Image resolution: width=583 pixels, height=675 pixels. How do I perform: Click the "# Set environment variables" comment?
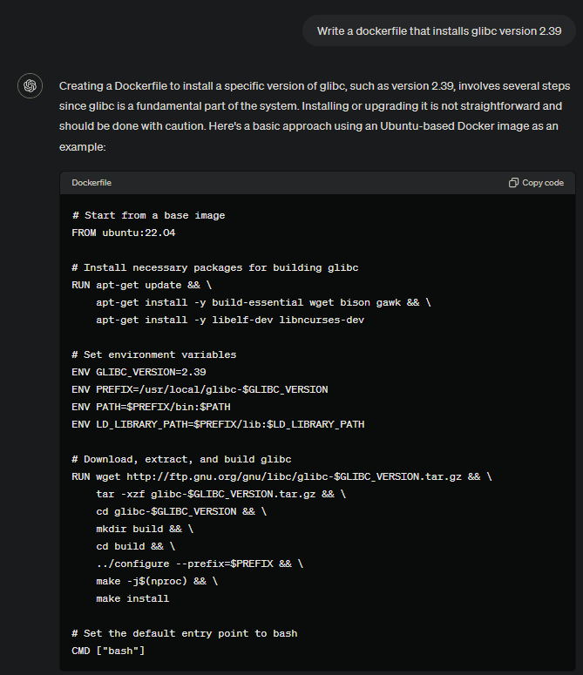153,354
